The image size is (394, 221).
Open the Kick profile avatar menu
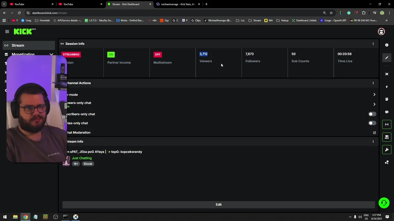point(381,32)
